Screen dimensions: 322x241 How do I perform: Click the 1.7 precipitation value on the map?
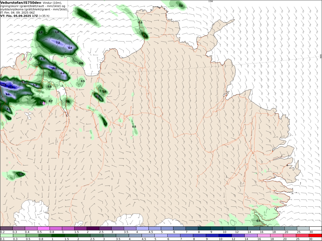click(105, 124)
